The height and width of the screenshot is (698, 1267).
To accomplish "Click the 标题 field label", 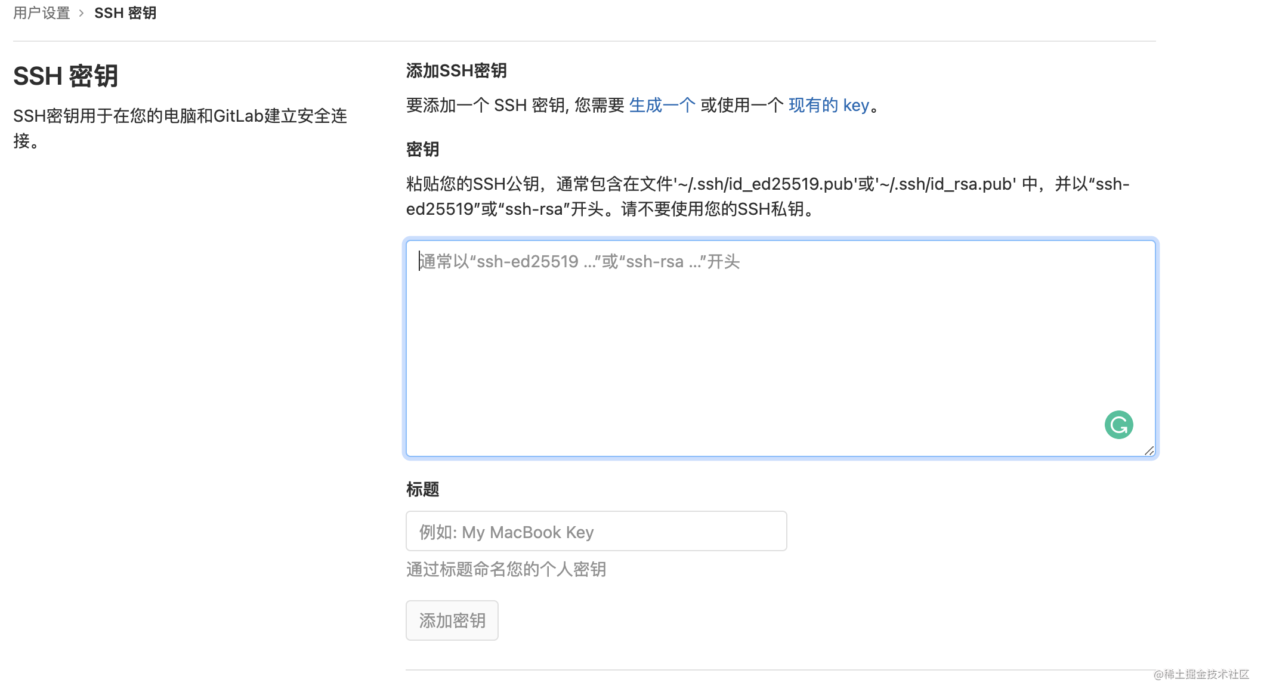I will pyautogui.click(x=422, y=490).
